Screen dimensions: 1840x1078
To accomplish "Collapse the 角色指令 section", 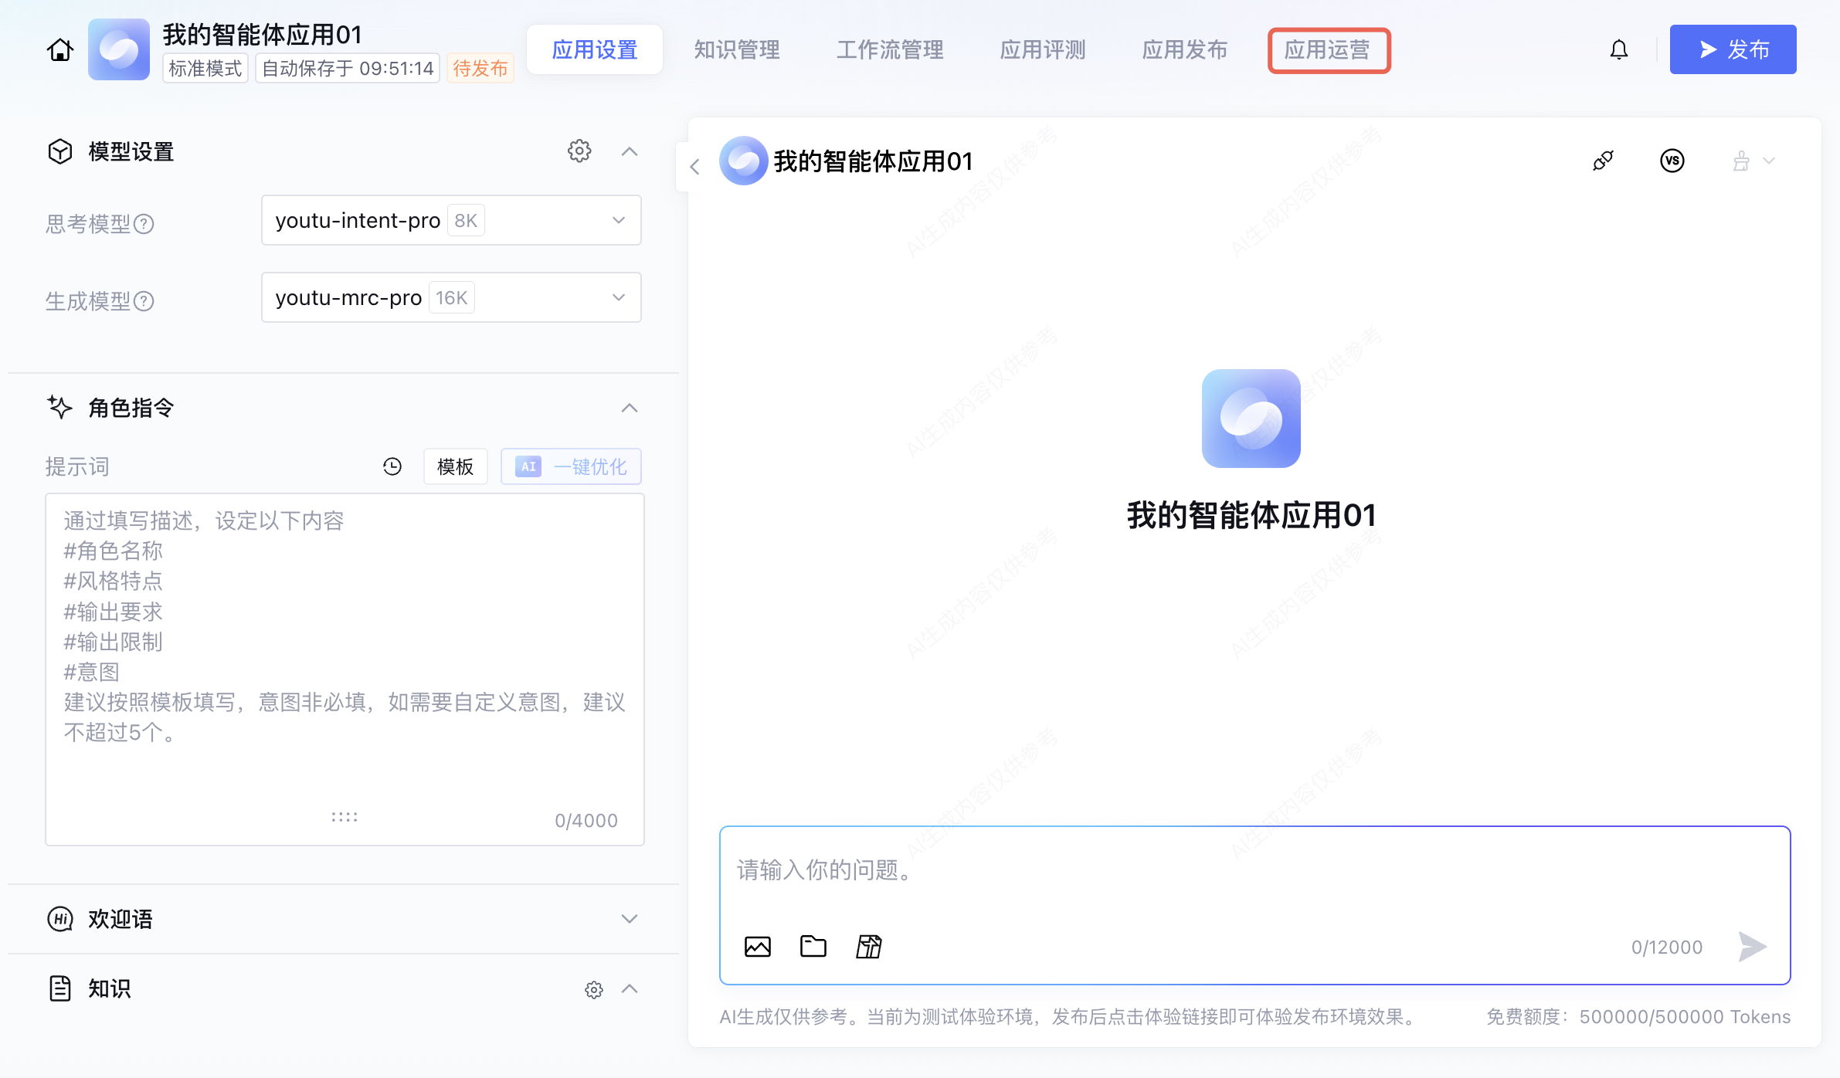I will point(629,408).
